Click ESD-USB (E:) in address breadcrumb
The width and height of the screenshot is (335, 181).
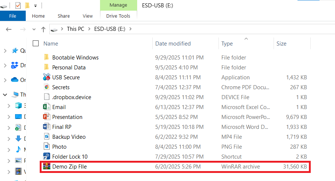110,29
